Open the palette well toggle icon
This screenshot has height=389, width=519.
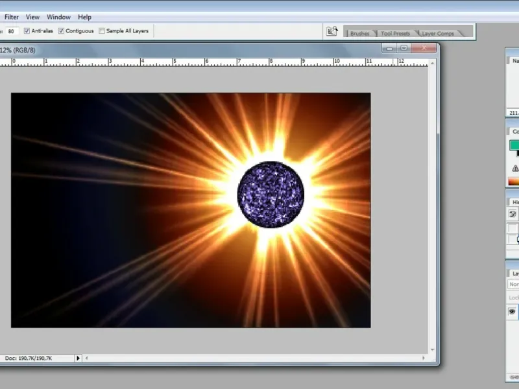[332, 31]
